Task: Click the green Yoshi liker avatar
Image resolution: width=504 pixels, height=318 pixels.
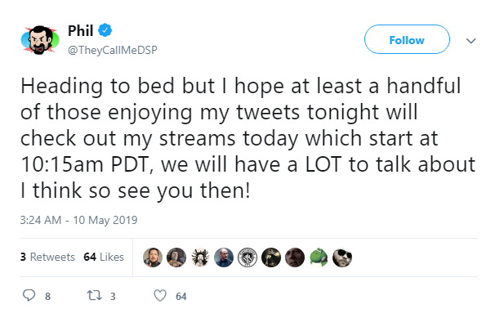Action: tap(319, 258)
